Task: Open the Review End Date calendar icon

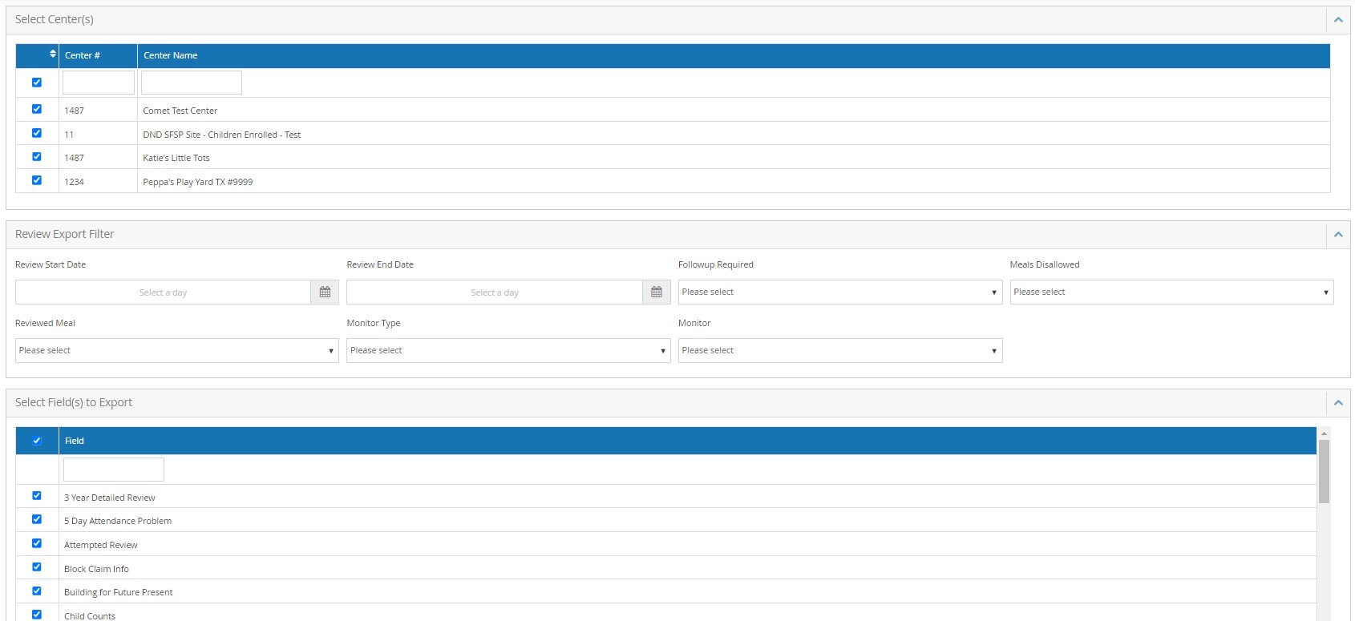Action: pyautogui.click(x=656, y=292)
